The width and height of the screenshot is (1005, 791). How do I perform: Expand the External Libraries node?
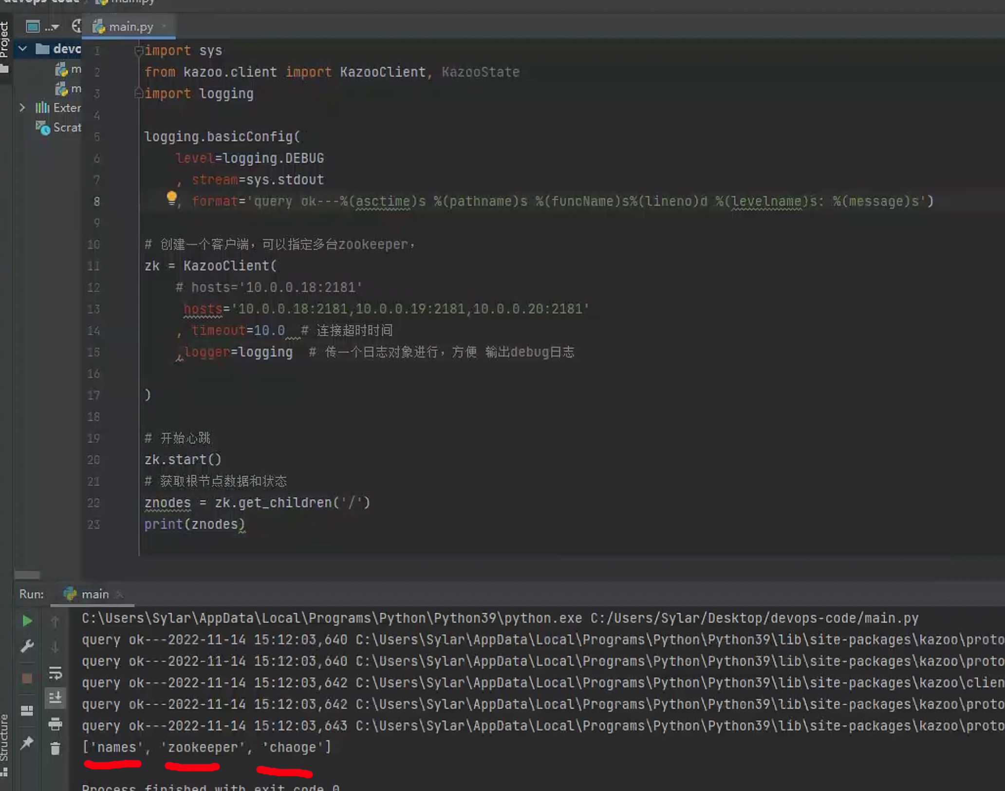(x=22, y=108)
